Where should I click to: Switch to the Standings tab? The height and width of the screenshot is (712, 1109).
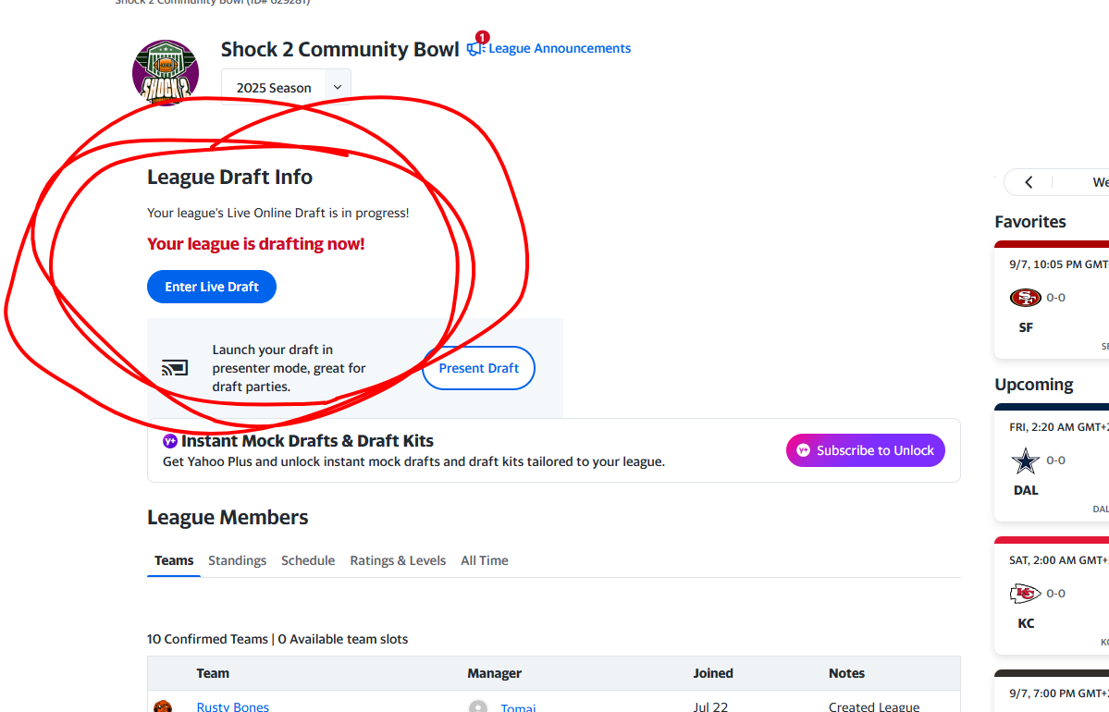[x=237, y=560]
